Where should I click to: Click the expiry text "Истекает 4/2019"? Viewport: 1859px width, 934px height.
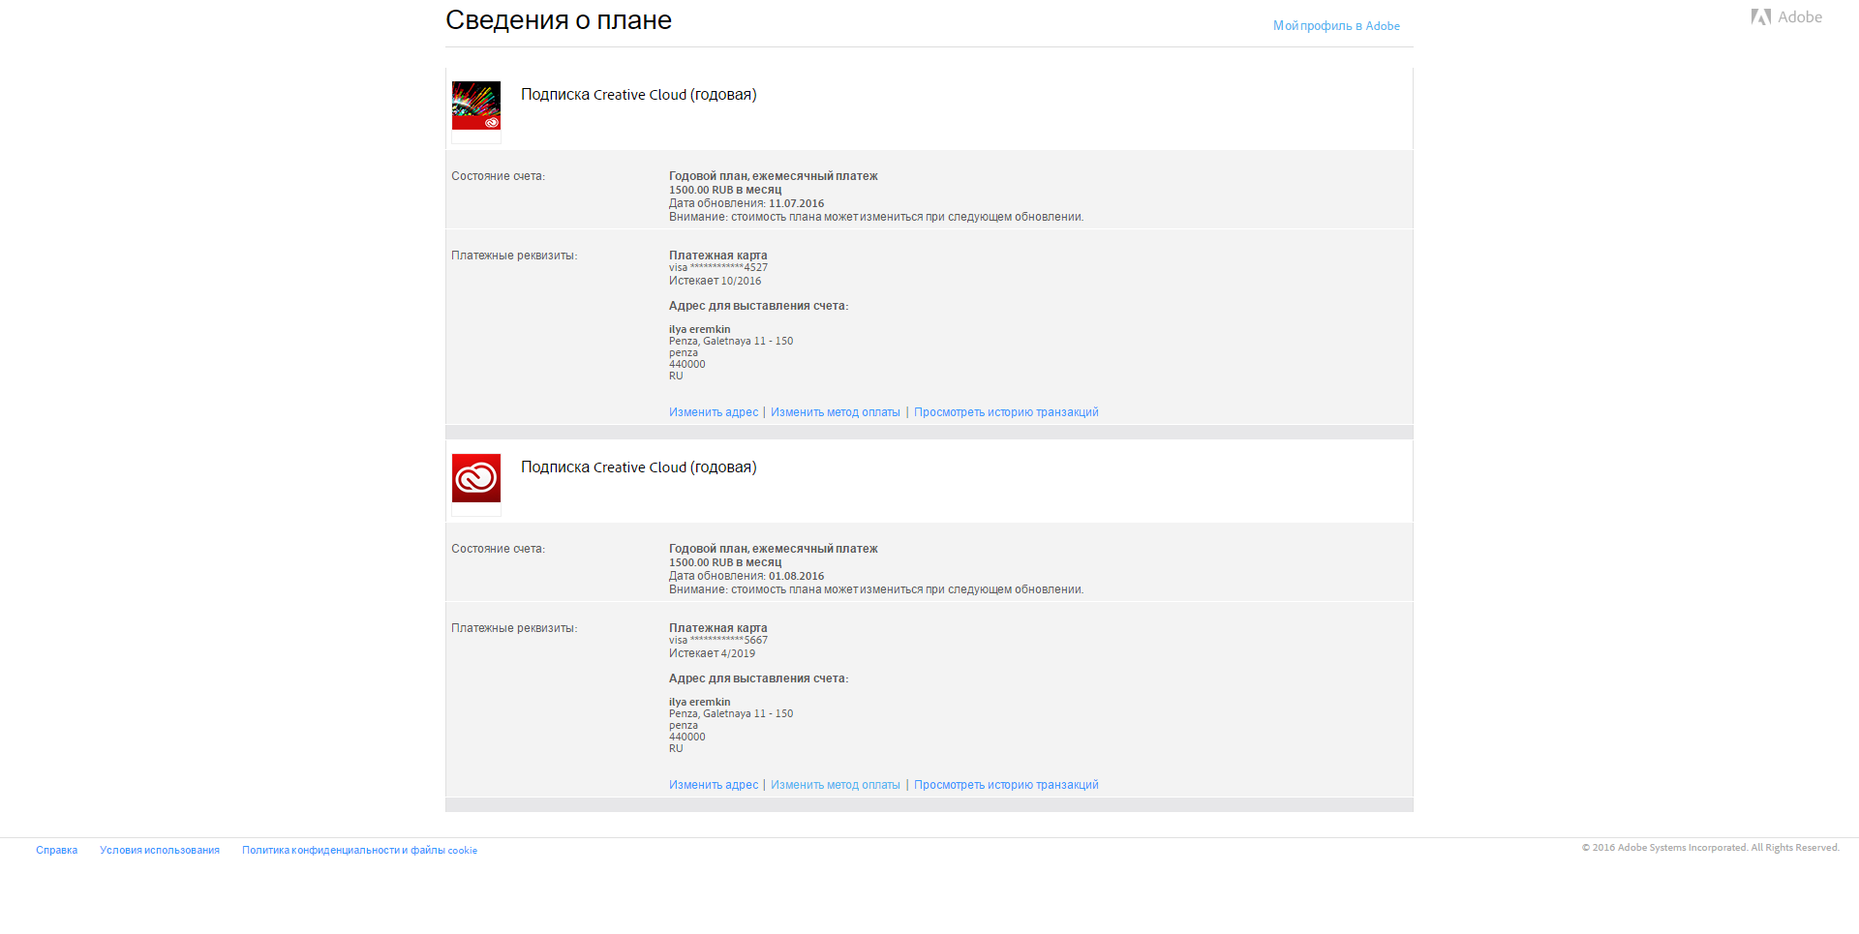(712, 653)
